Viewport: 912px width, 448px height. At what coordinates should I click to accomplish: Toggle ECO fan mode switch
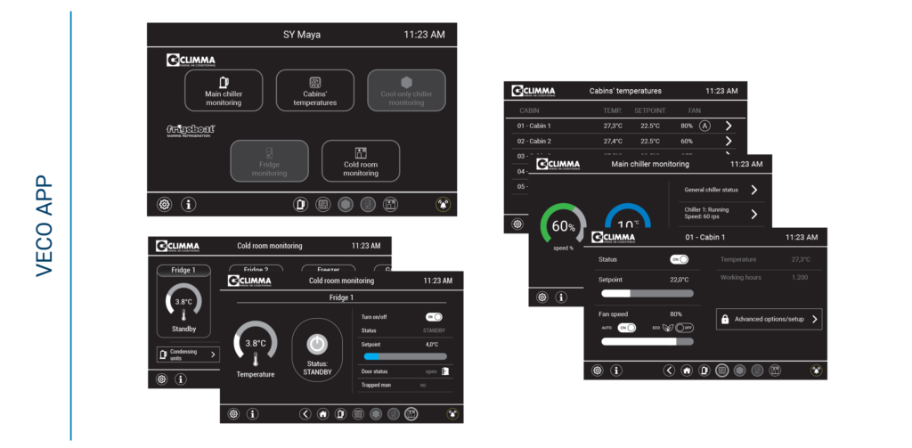click(x=684, y=328)
